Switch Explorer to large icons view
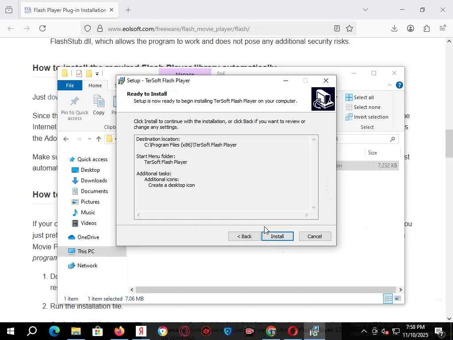 click(x=398, y=298)
